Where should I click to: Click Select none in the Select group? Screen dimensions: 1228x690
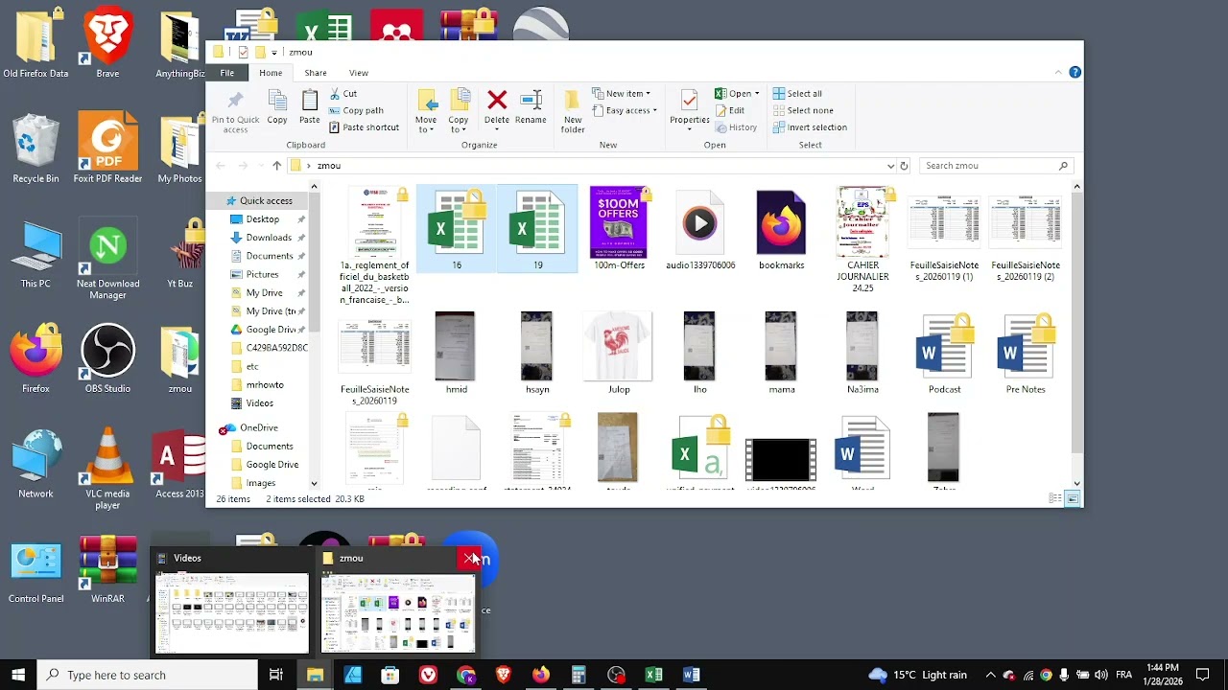tap(801, 110)
